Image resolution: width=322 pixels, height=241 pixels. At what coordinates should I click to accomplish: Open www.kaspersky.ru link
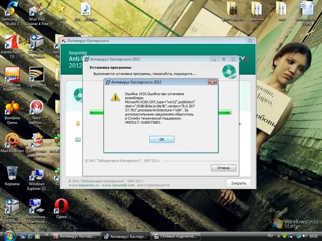pos(84,185)
